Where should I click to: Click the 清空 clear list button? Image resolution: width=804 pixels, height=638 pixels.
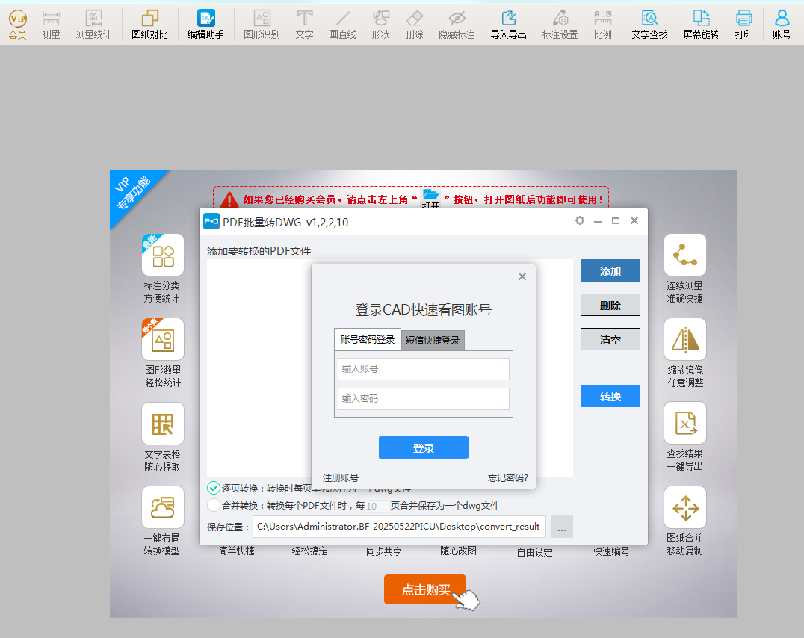coord(610,339)
